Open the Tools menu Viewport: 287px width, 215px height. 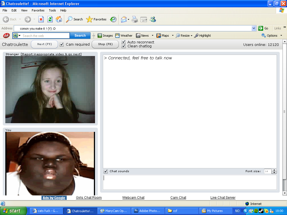(52, 10)
